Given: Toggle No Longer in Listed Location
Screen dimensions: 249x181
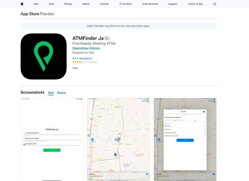Looking at the screenshot, I should [204, 136].
